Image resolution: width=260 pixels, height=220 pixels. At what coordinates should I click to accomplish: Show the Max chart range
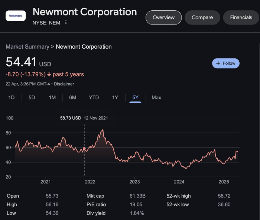coord(156,97)
